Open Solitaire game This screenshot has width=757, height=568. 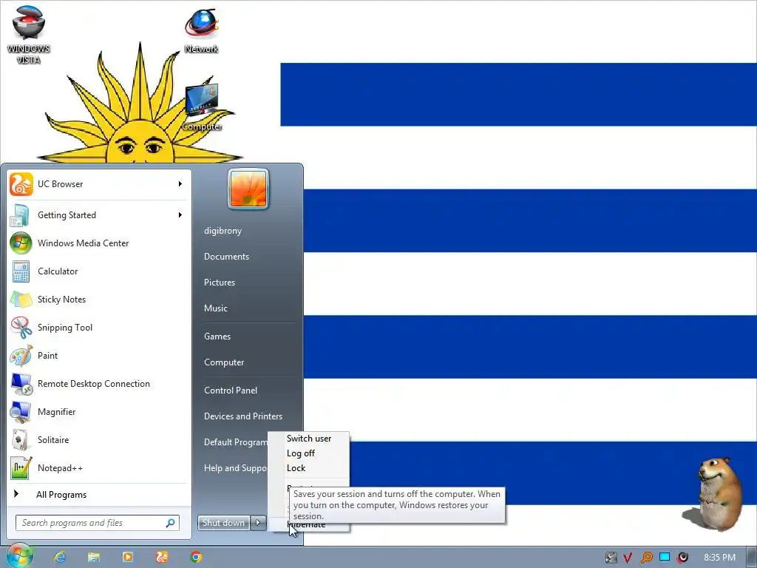(x=98, y=439)
